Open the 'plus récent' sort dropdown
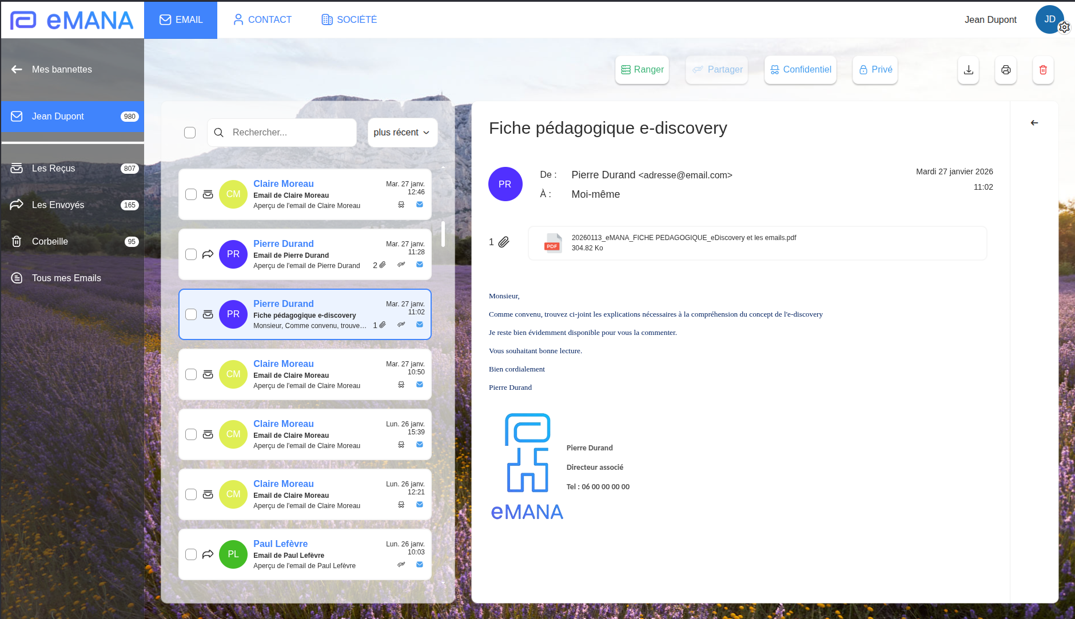 pos(401,132)
